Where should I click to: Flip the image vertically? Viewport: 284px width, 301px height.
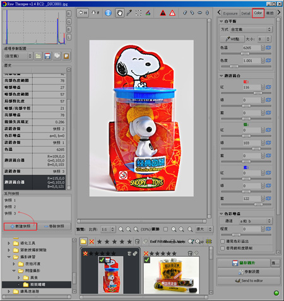(207, 13)
